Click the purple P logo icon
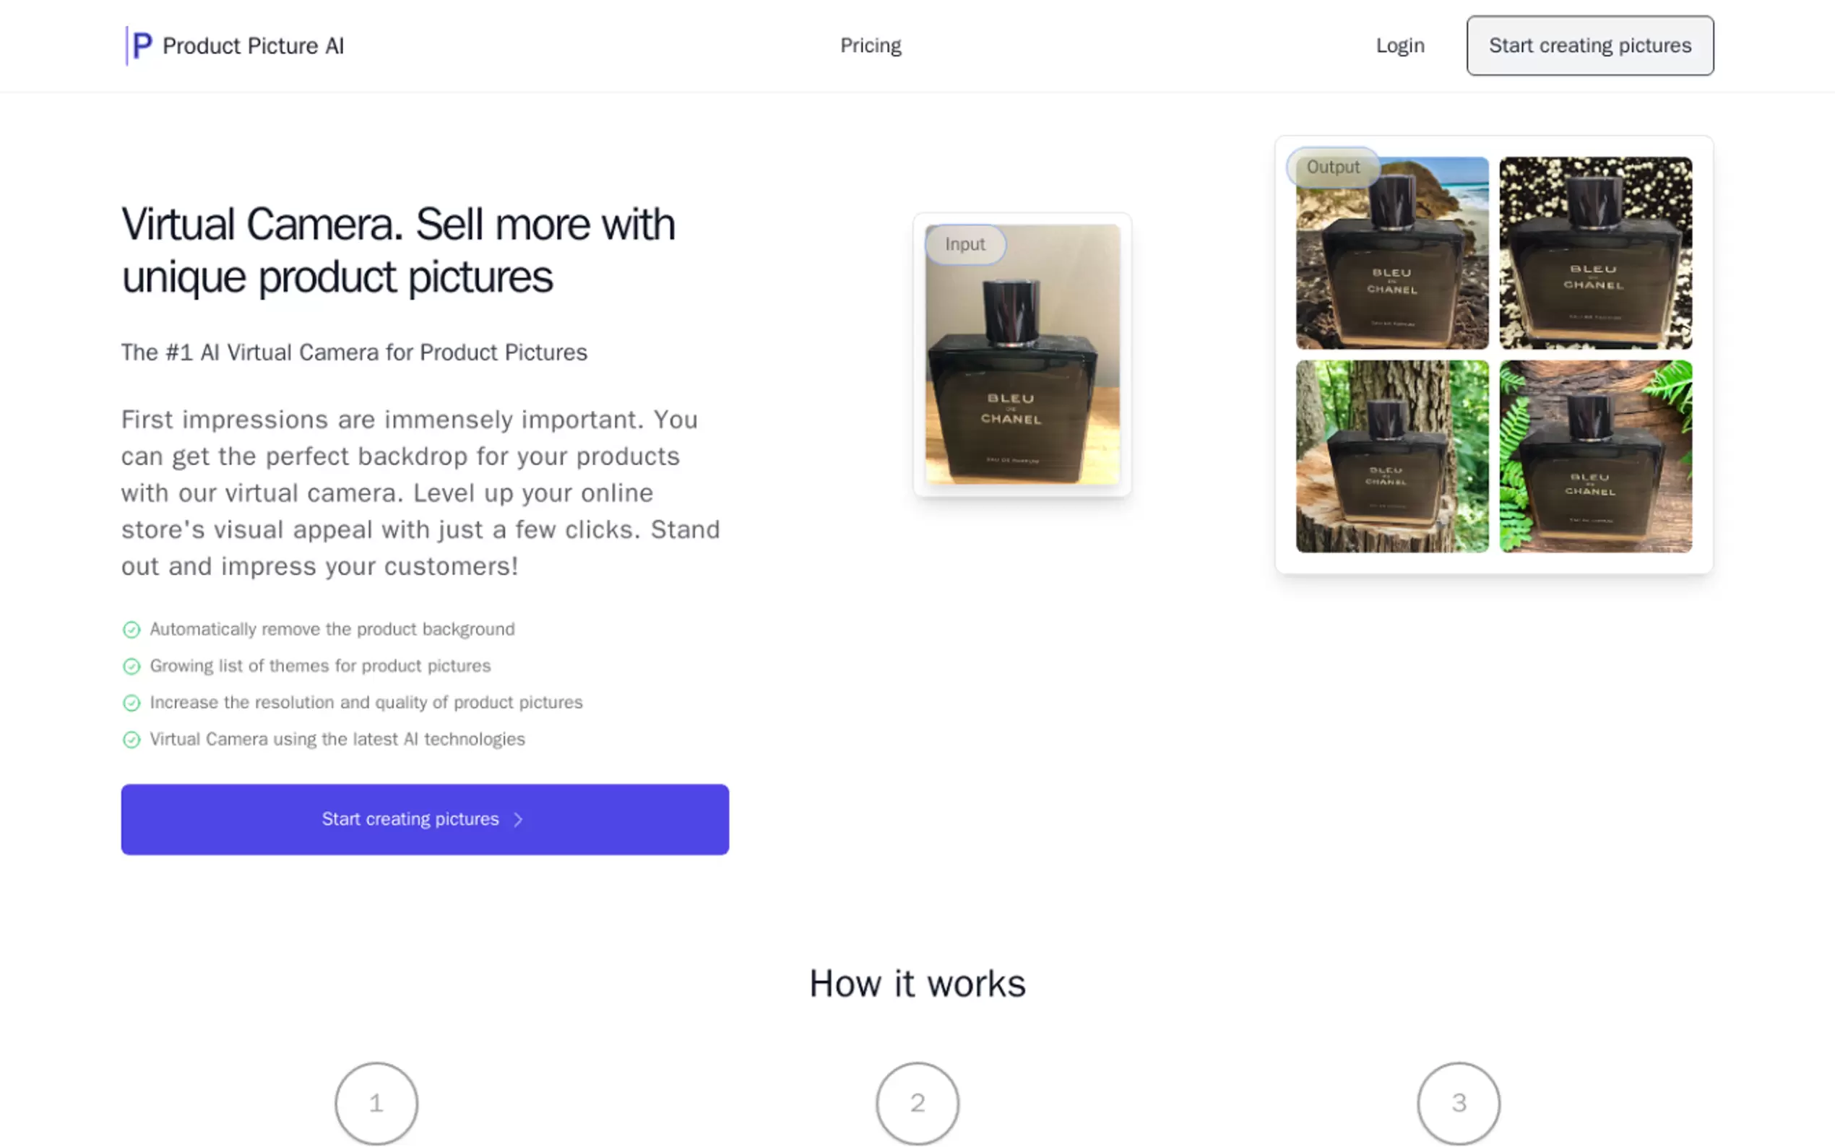This screenshot has height=1147, width=1835. pos(140,46)
